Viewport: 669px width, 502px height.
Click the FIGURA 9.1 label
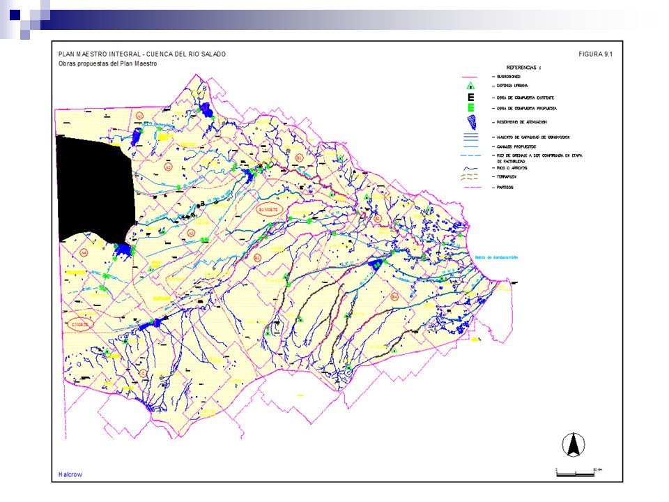(x=596, y=54)
